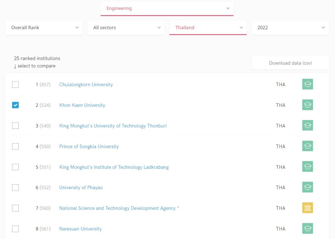This screenshot has height=239, width=335.
Task: Click yellow government building icon for NSTDA row
Action: [307, 208]
